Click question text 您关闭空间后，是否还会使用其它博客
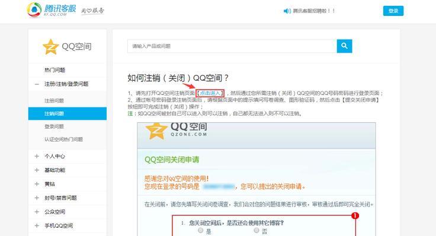436x236 pixels. tap(236, 222)
